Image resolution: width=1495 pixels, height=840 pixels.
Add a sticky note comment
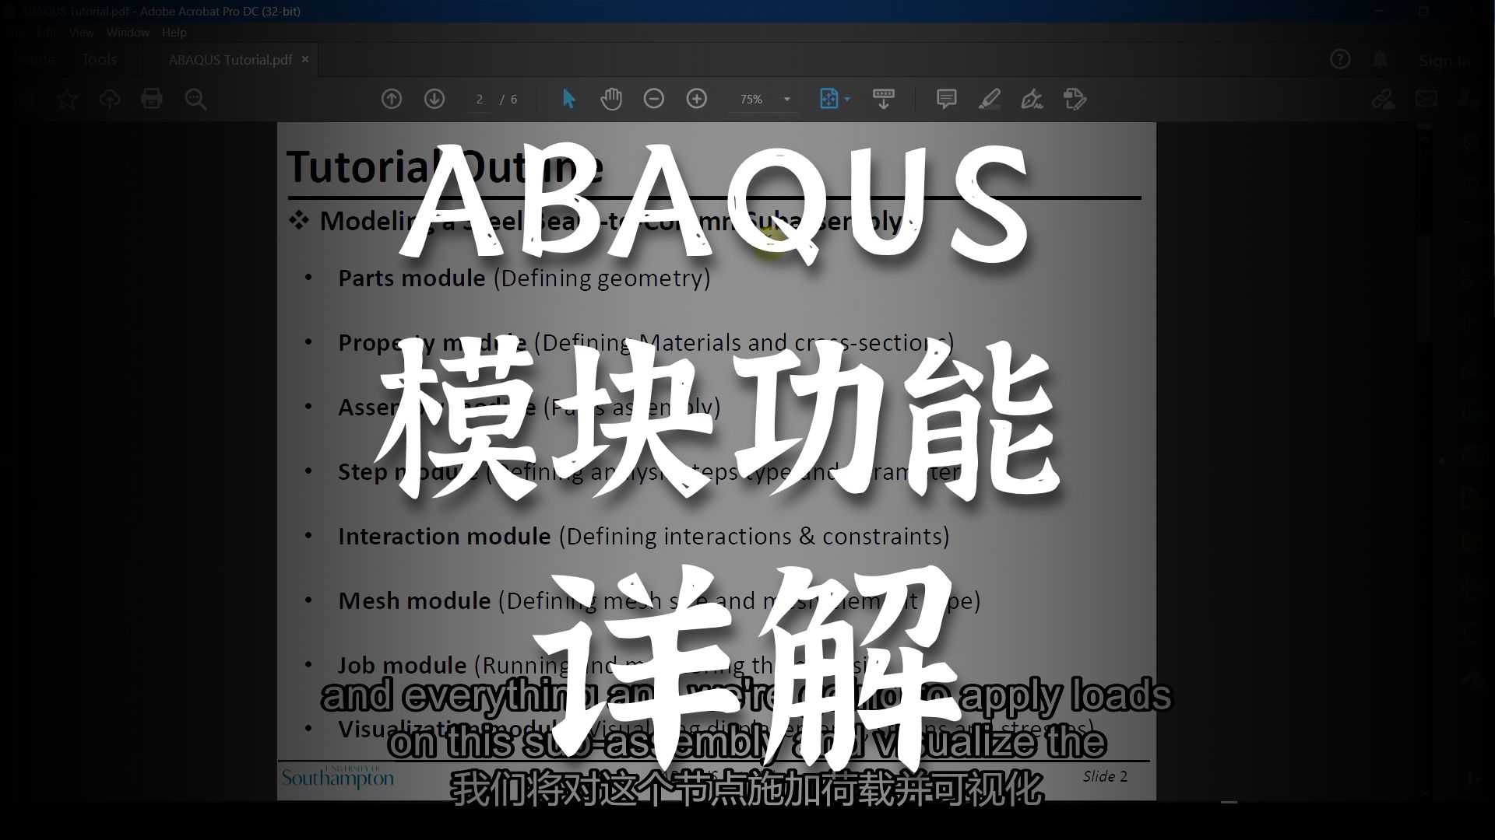[946, 99]
